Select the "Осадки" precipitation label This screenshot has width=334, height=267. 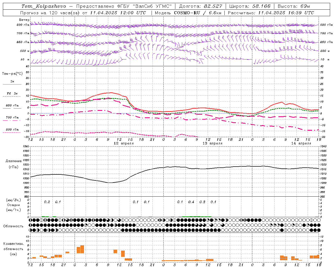(14, 205)
